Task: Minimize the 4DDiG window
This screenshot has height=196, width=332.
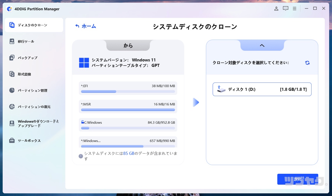Action: pos(306,9)
